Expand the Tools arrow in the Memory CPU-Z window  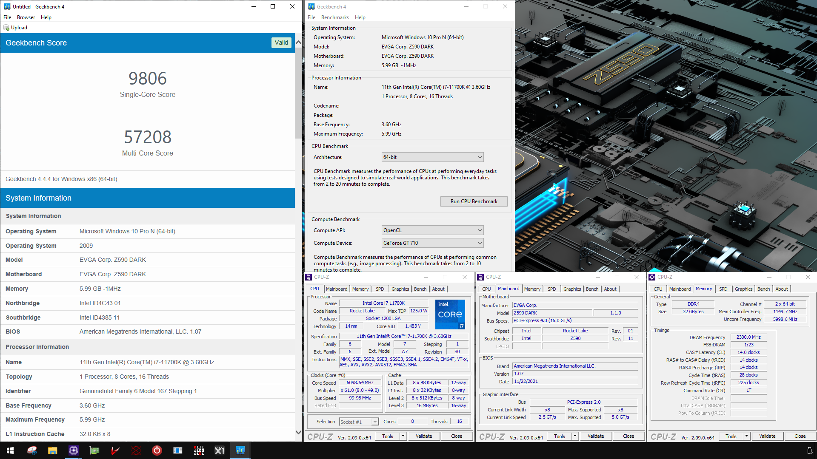746,436
